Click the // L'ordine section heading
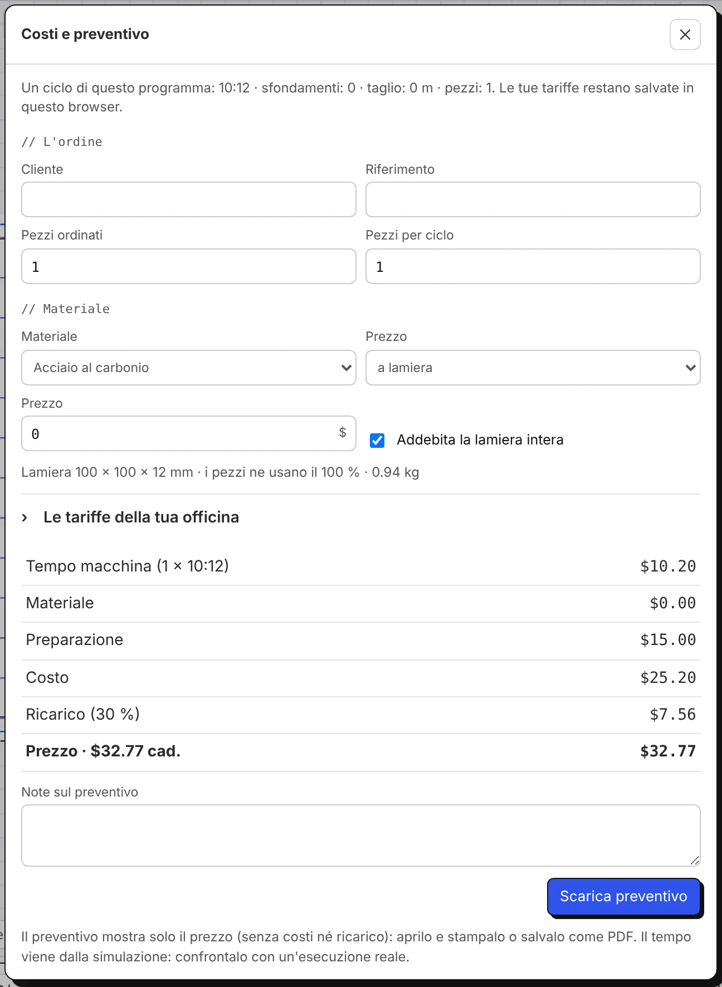 (x=62, y=142)
